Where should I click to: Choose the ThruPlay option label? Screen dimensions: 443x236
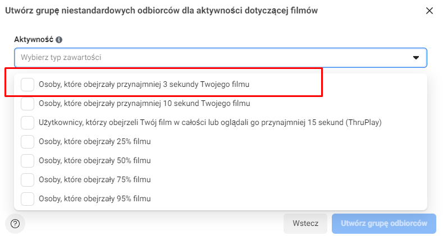coord(210,123)
